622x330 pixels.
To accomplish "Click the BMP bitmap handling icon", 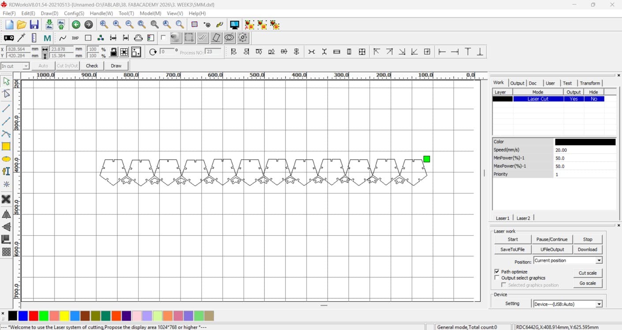I will pos(75,38).
